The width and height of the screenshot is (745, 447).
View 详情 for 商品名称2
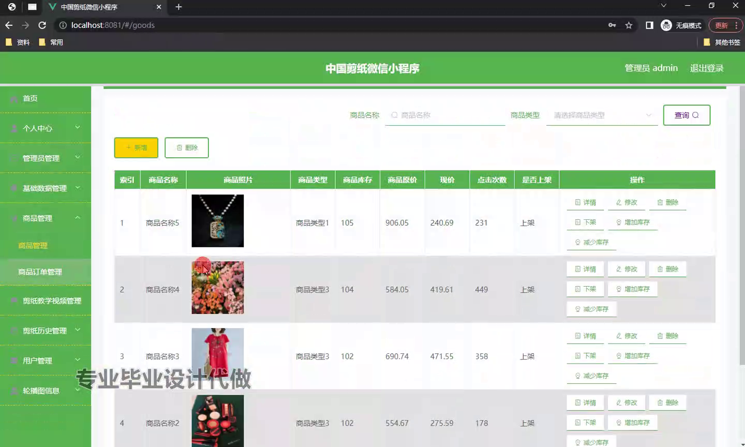[586, 403]
